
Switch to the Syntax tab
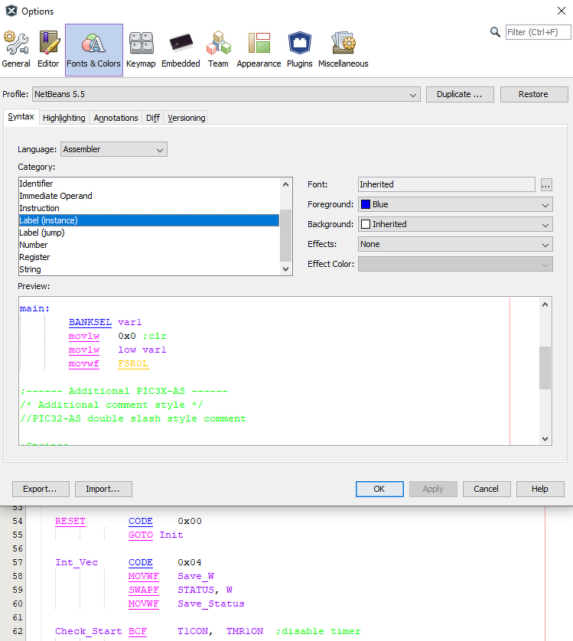(x=21, y=117)
